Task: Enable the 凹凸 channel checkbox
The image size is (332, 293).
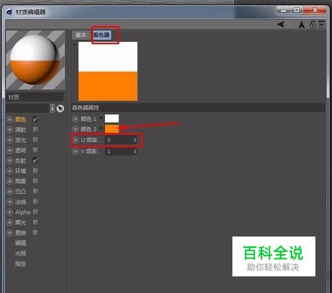Action: click(35, 191)
